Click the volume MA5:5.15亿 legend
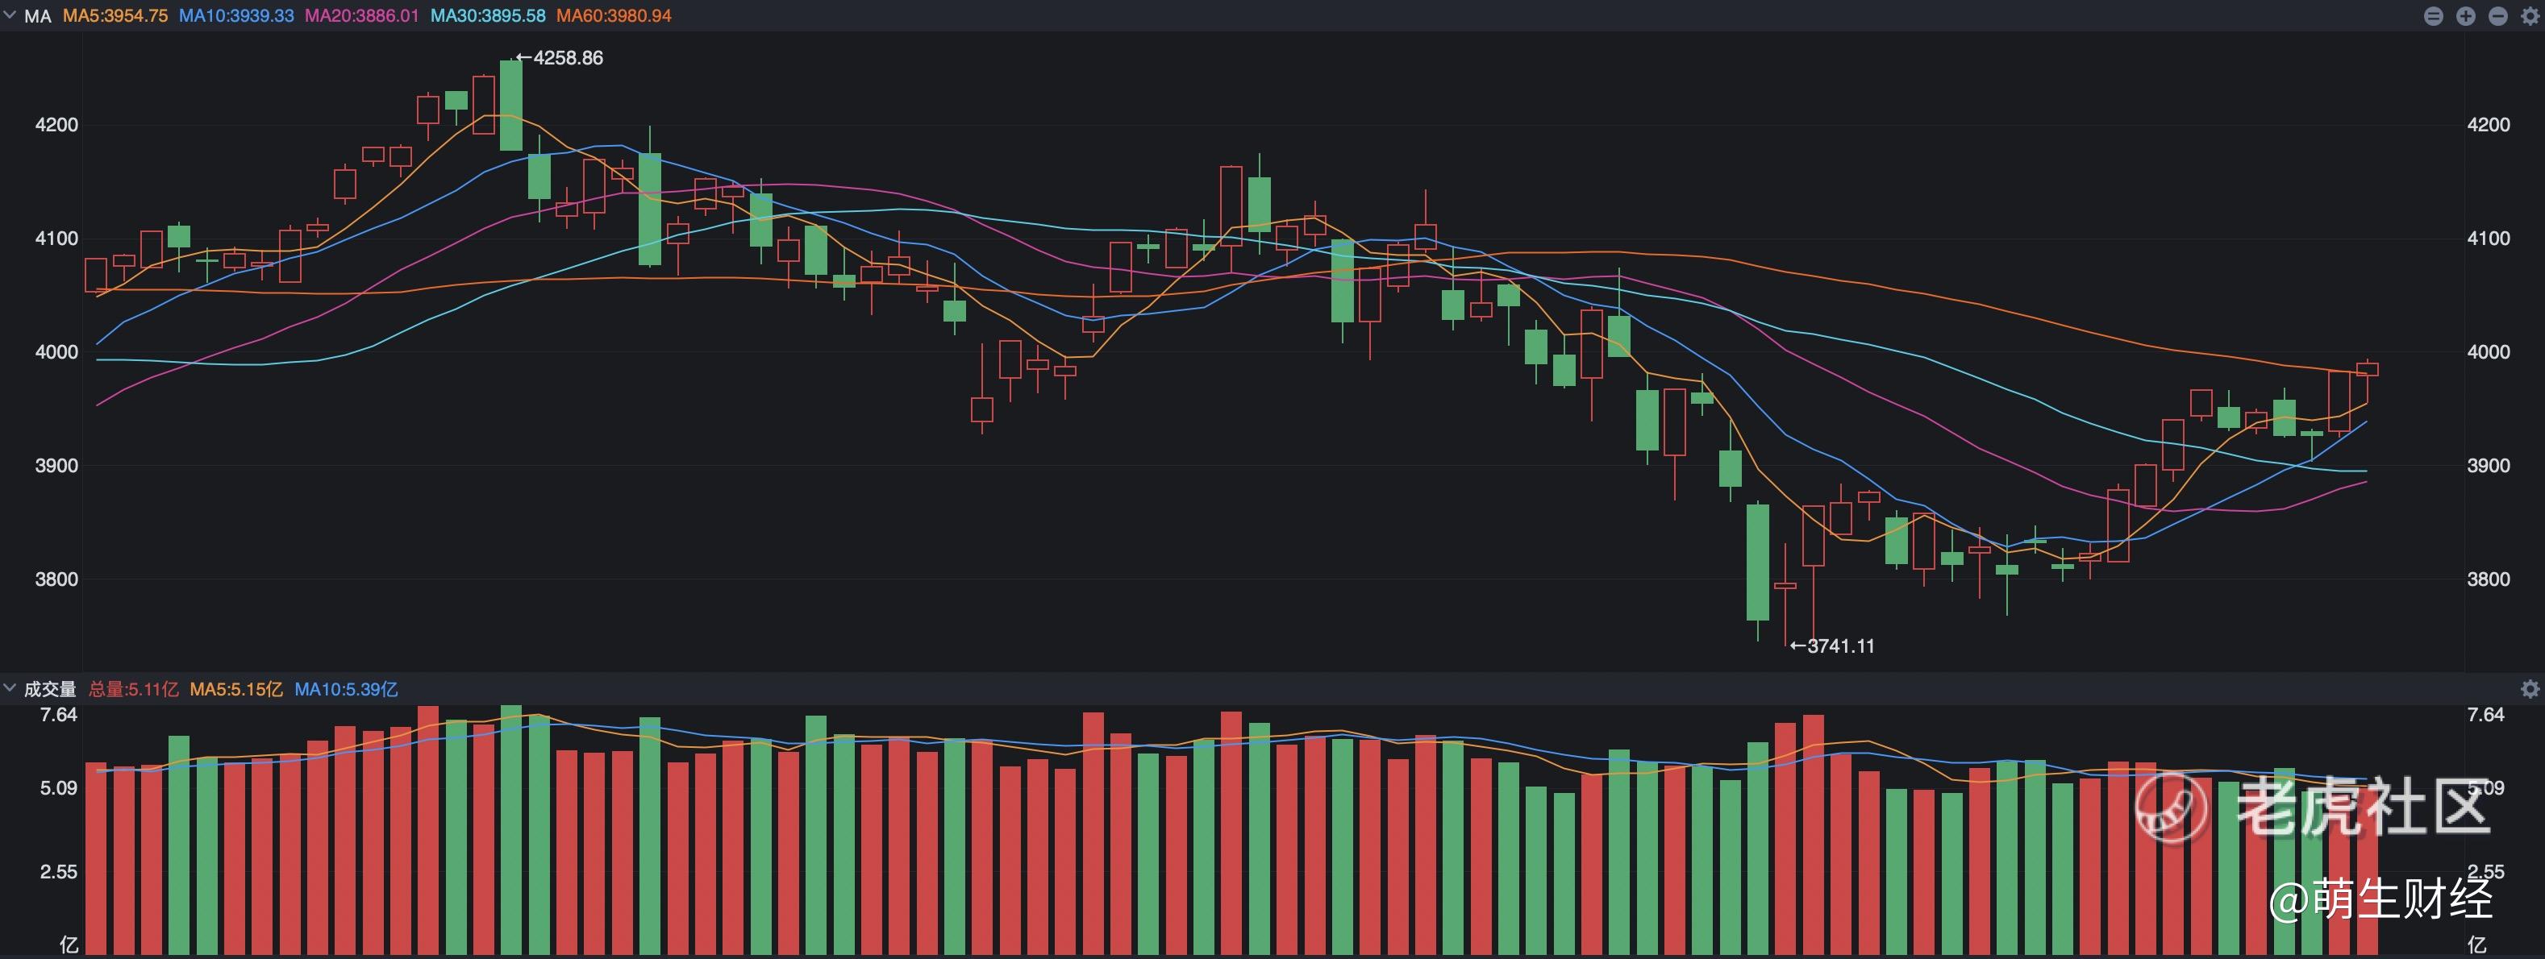This screenshot has width=2545, height=959. tap(236, 688)
